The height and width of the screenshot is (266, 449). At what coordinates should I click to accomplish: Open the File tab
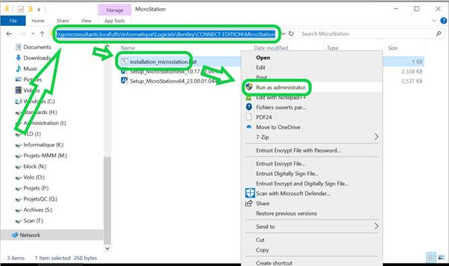pyautogui.click(x=13, y=21)
